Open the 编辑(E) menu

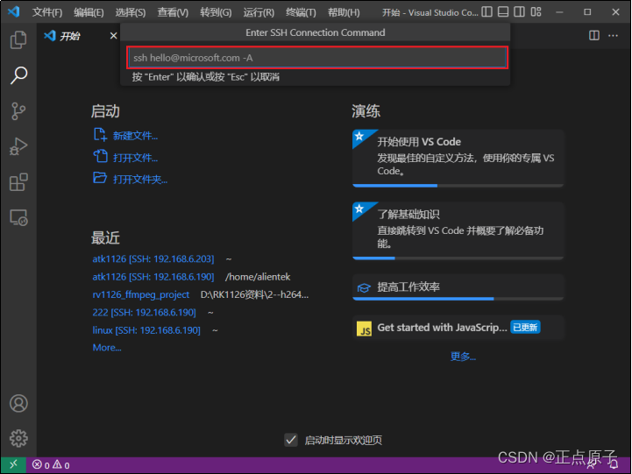[89, 12]
